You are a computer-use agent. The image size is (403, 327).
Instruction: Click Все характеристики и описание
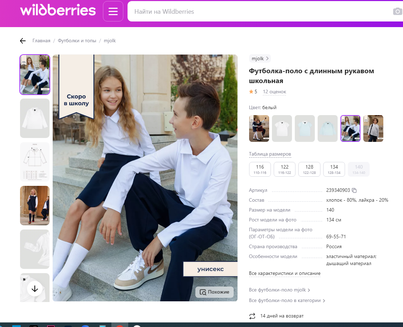point(285,273)
